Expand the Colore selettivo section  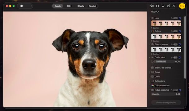pos(150,85)
